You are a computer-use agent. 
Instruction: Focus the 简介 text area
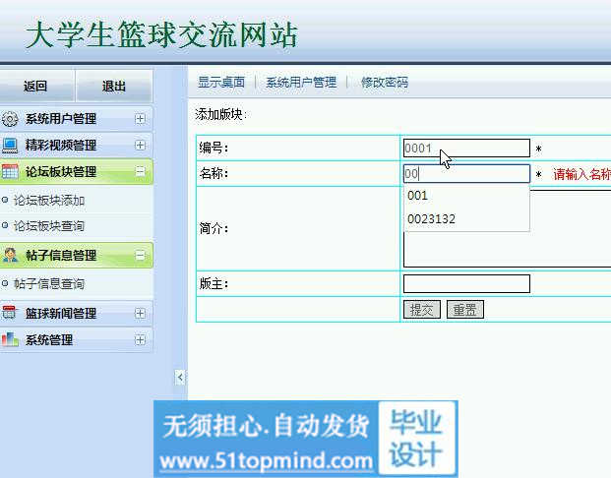507,228
